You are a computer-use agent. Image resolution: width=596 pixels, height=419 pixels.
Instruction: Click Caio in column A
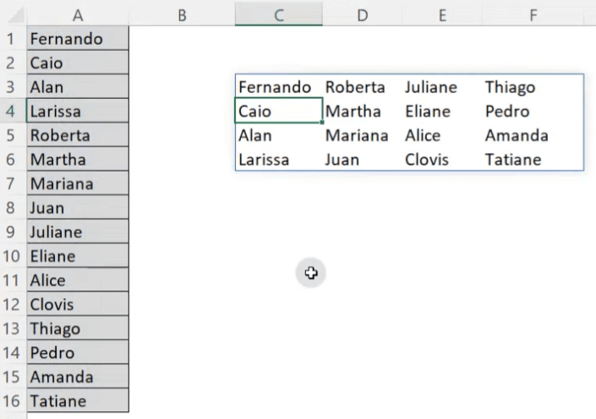[x=78, y=63]
